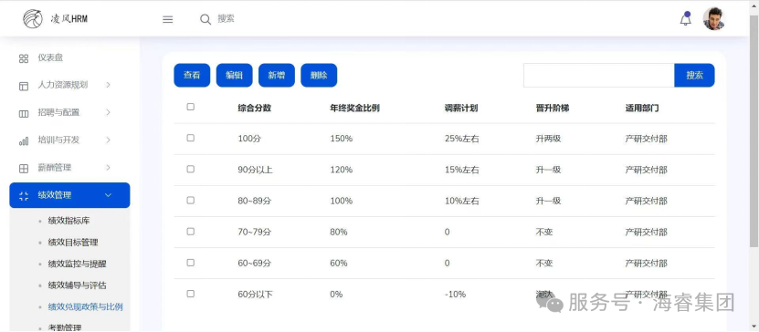Image resolution: width=759 pixels, height=332 pixels.
Task: Go to 绩效目标管理 submenu
Action: tap(73, 243)
